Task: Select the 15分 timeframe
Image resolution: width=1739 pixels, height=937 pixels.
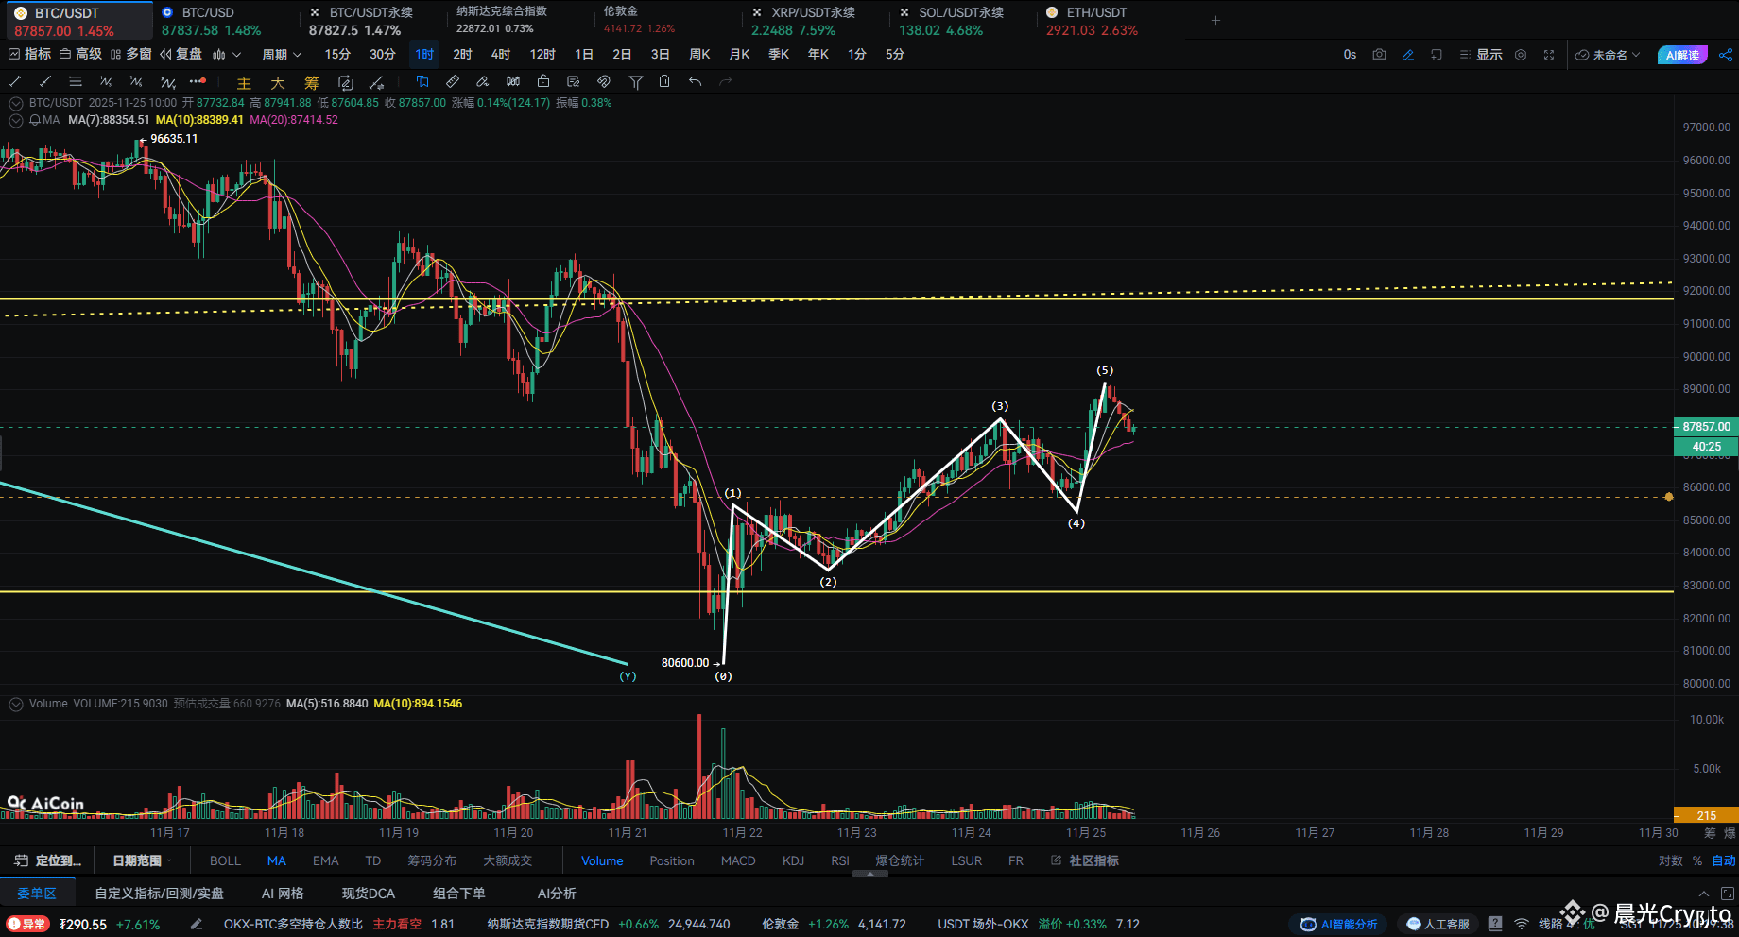Action: pyautogui.click(x=337, y=55)
